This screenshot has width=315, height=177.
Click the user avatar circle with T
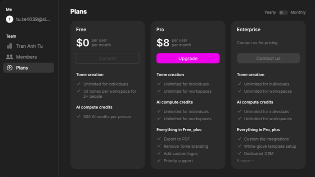(9, 19)
